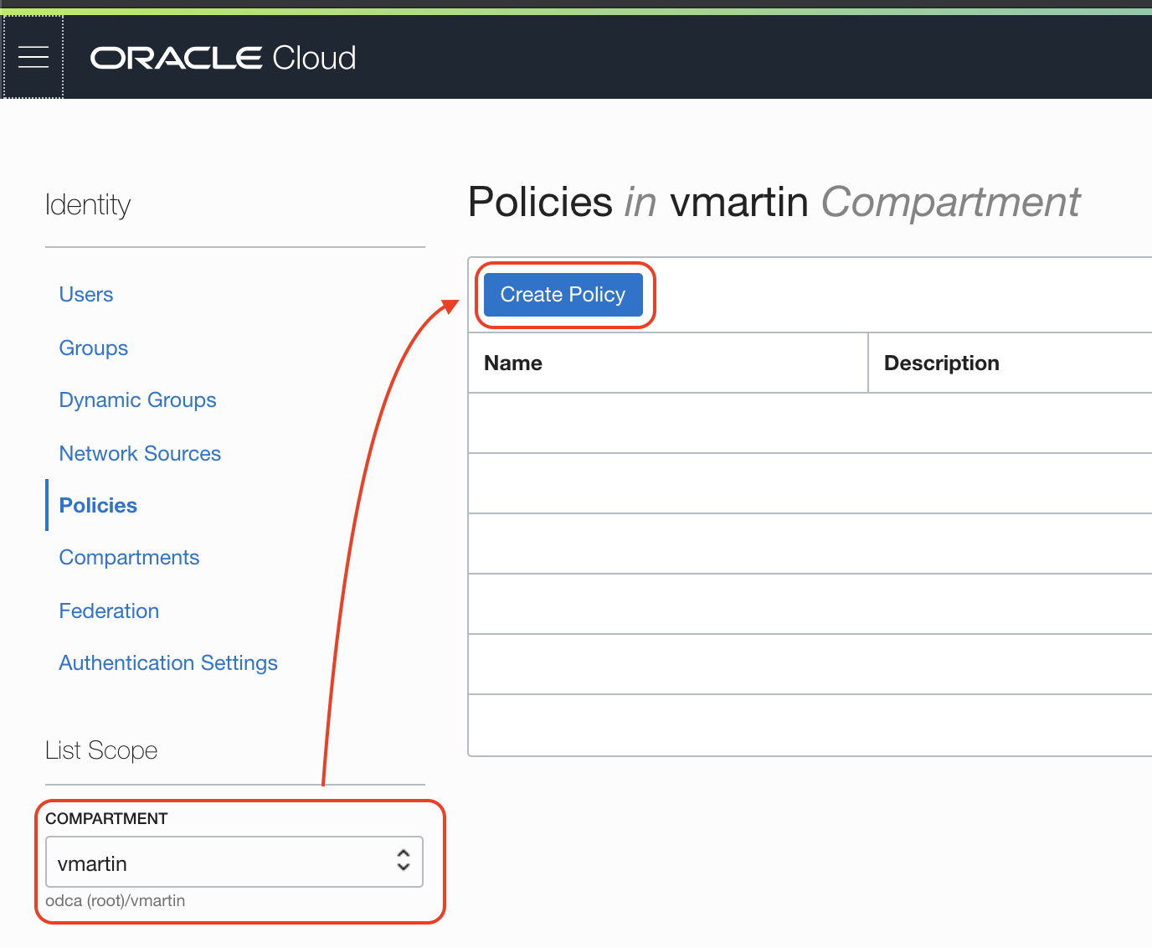Click the Create Policy button
Viewport: 1152px width, 948px height.
(563, 295)
